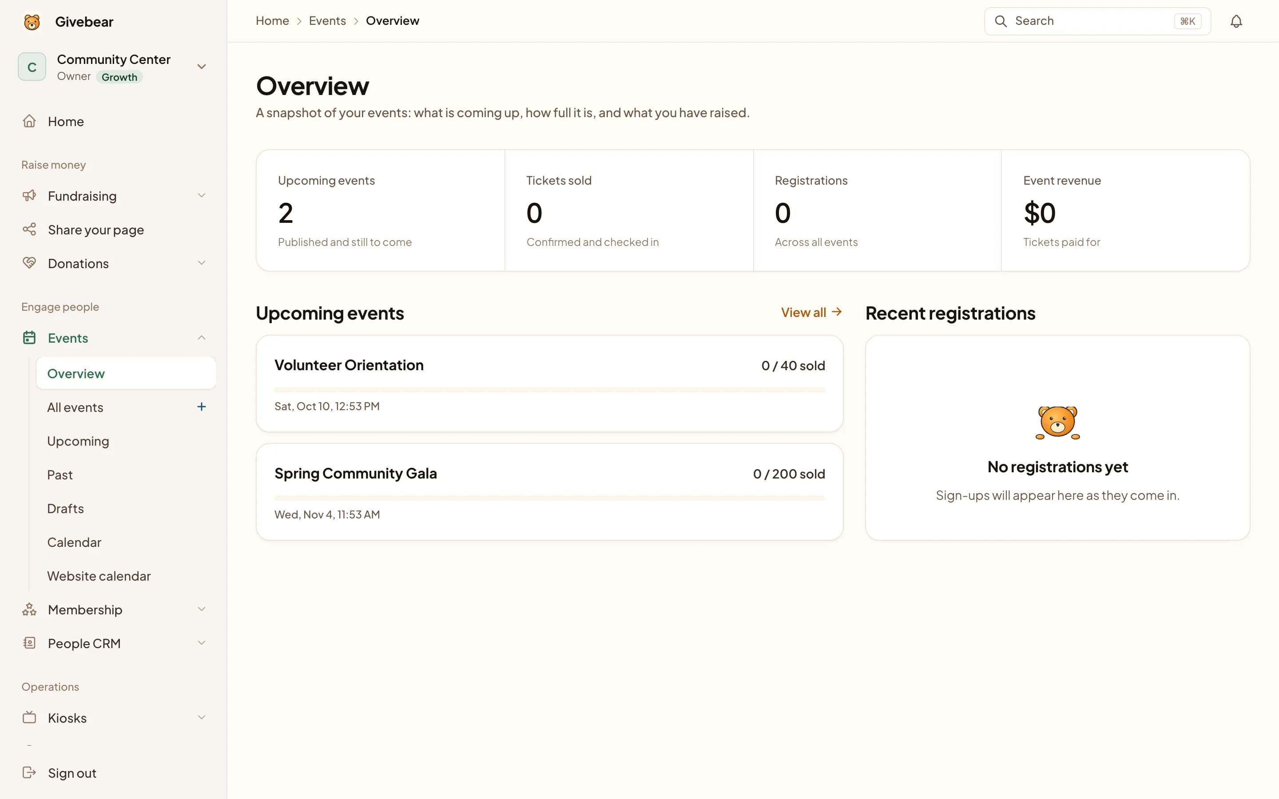
Task: Click the Givebear bear logo
Action: pos(32,22)
